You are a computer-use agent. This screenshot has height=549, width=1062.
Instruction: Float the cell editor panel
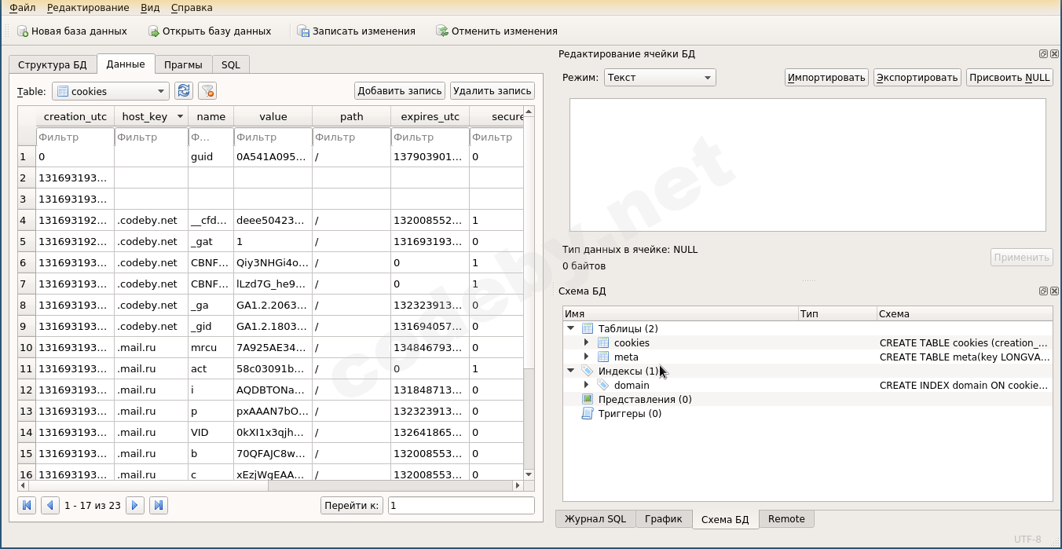click(x=1043, y=54)
